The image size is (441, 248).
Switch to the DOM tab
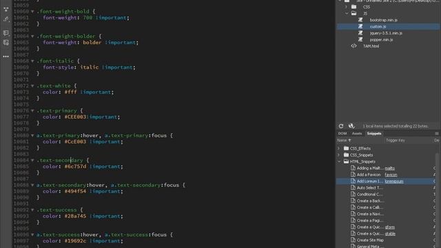coord(342,134)
